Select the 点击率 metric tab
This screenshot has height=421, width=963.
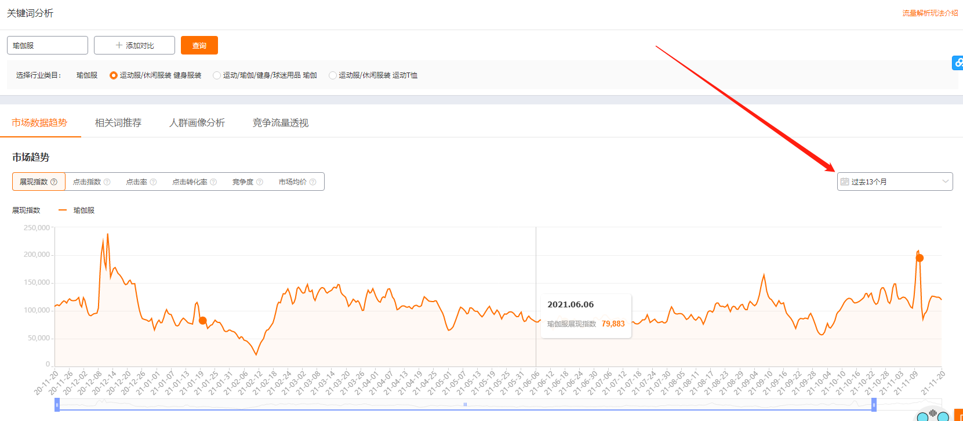[141, 182]
